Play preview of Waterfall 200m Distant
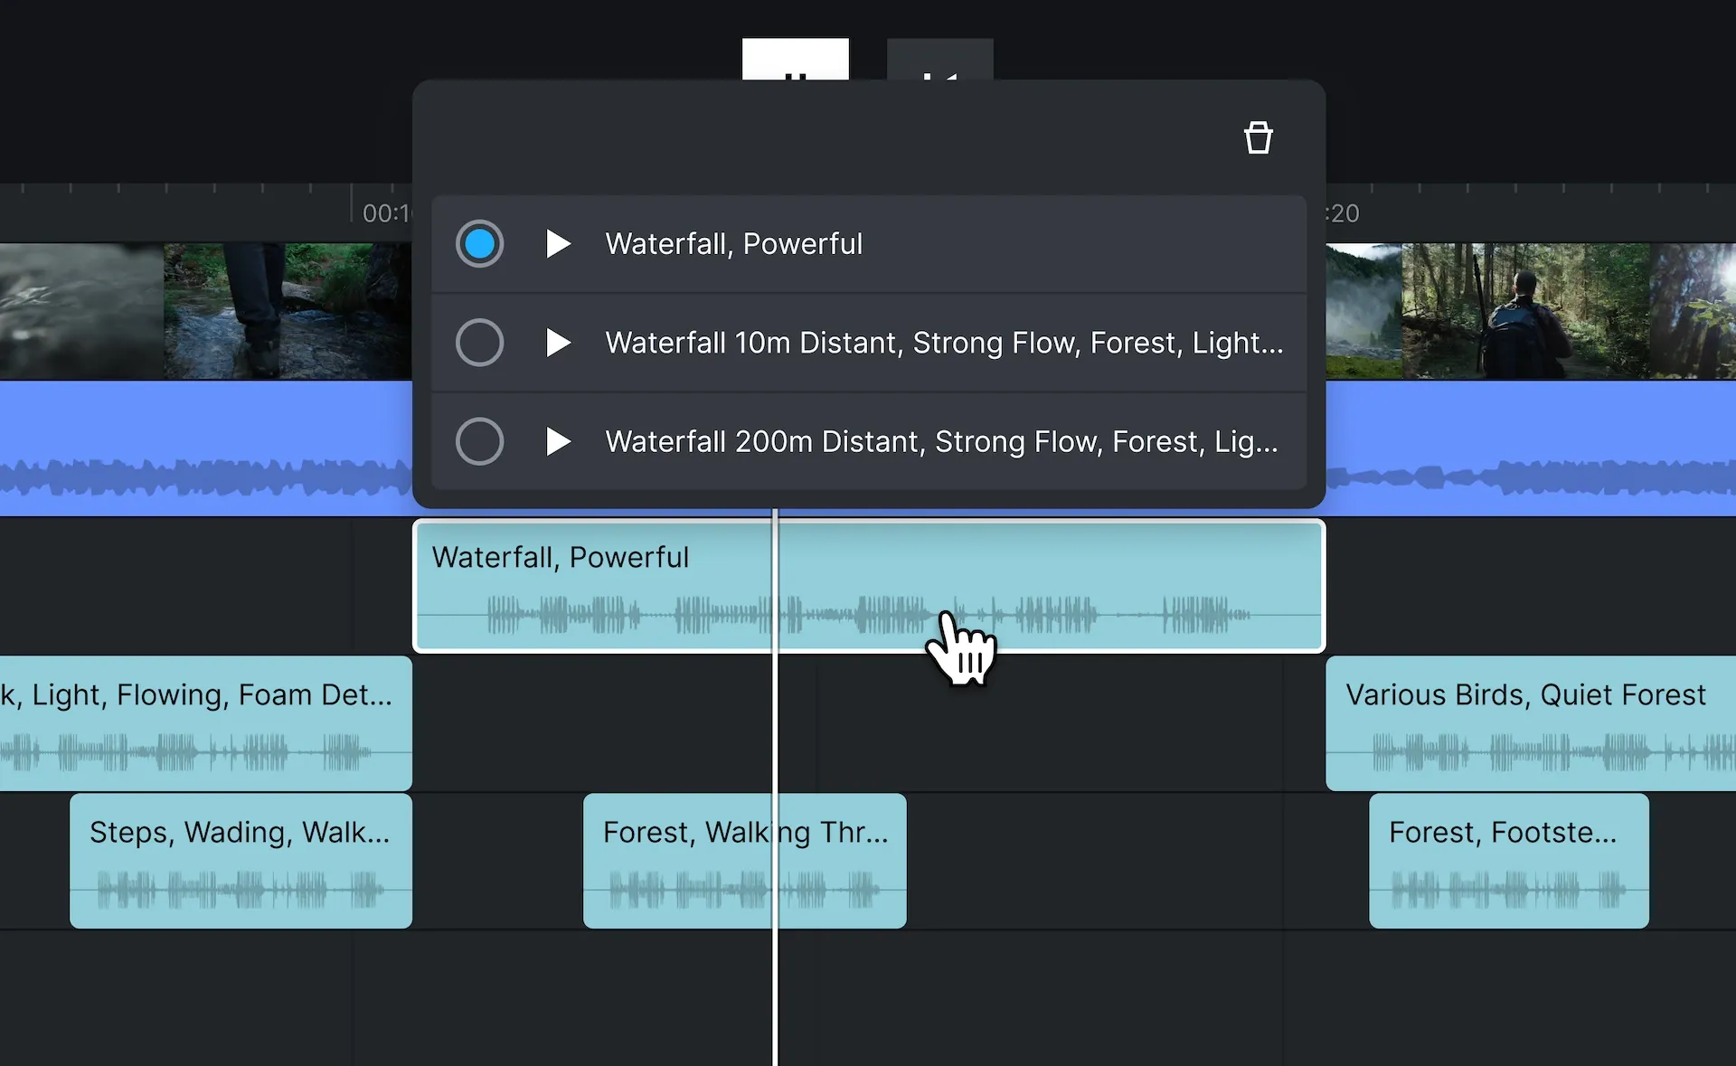 tap(558, 441)
